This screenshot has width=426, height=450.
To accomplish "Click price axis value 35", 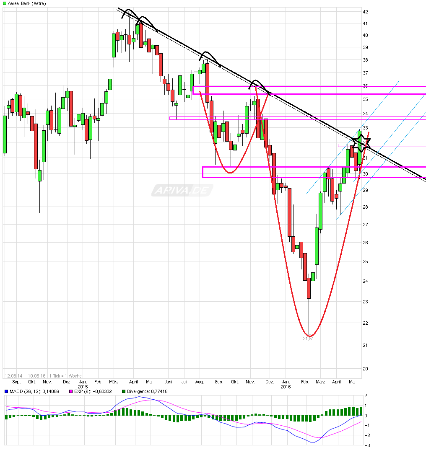I will (x=365, y=99).
